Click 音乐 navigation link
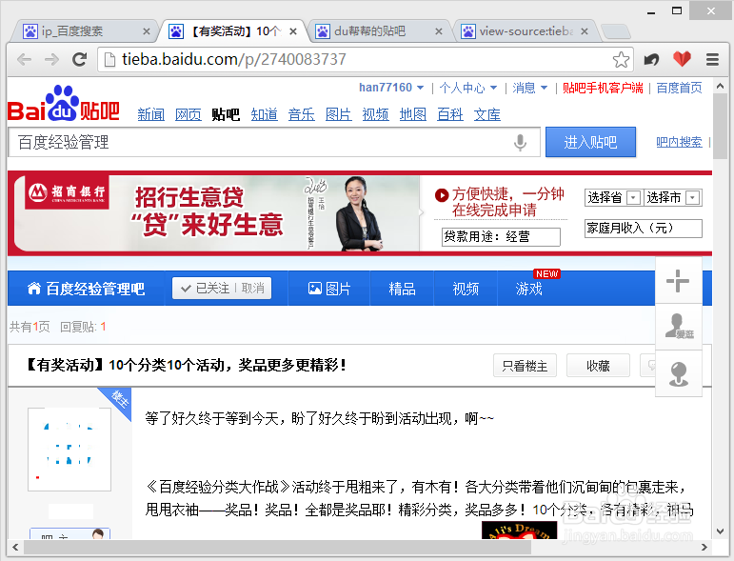Image resolution: width=734 pixels, height=561 pixels. point(301,113)
